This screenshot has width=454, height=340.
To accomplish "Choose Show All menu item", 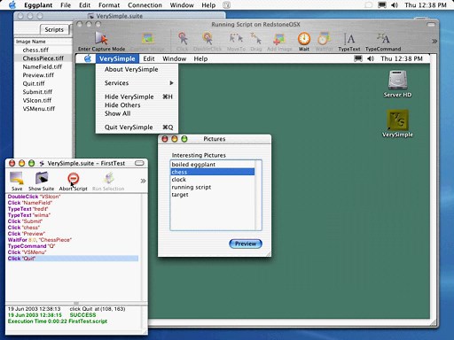I will pyautogui.click(x=137, y=113).
